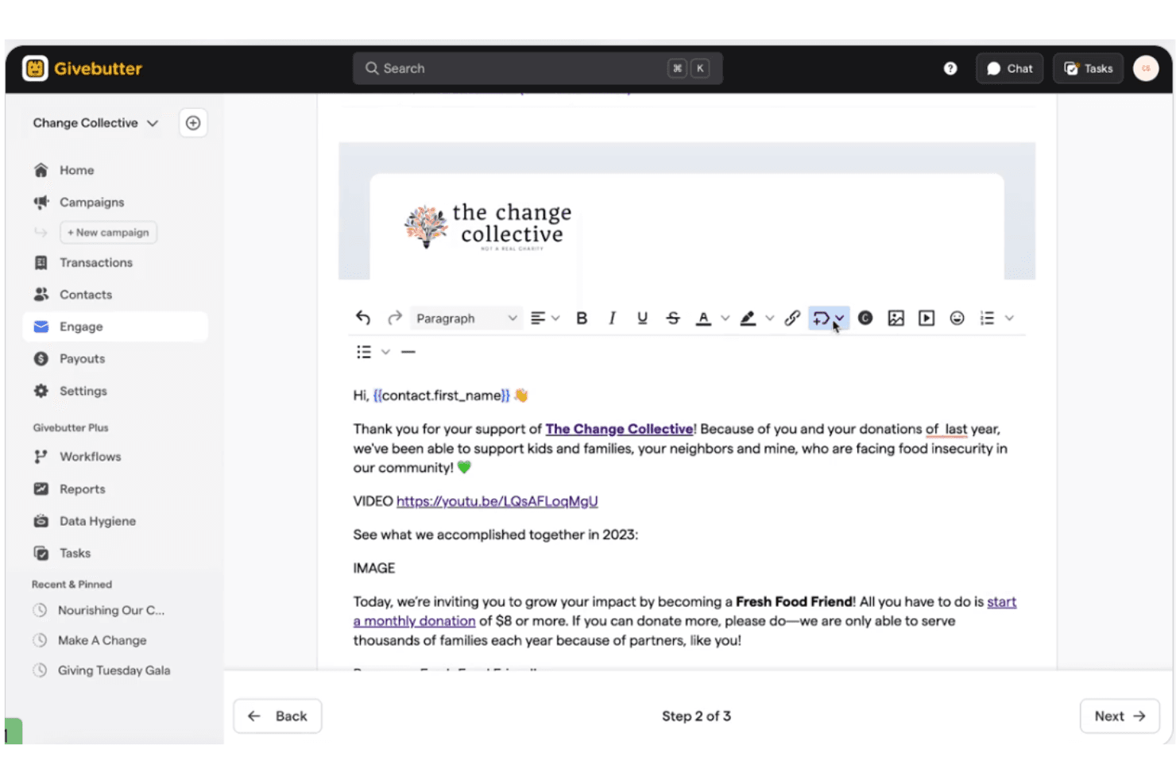1176x784 pixels.
Task: Click the + New campaign button
Action: [108, 233]
